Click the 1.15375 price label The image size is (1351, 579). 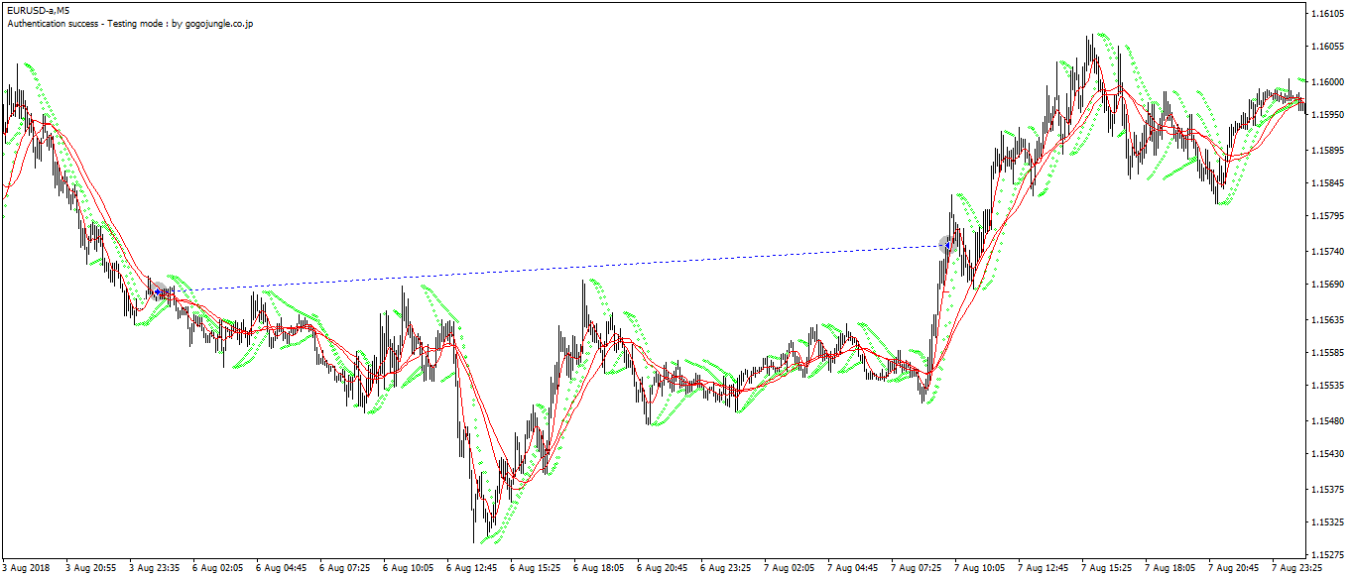tap(1327, 490)
